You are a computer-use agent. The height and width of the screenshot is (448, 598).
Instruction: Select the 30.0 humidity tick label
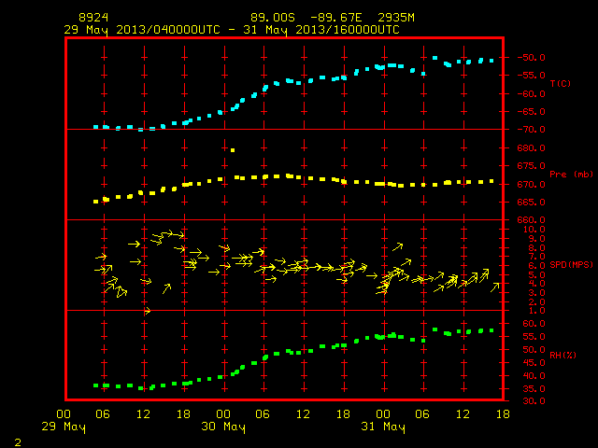click(534, 400)
